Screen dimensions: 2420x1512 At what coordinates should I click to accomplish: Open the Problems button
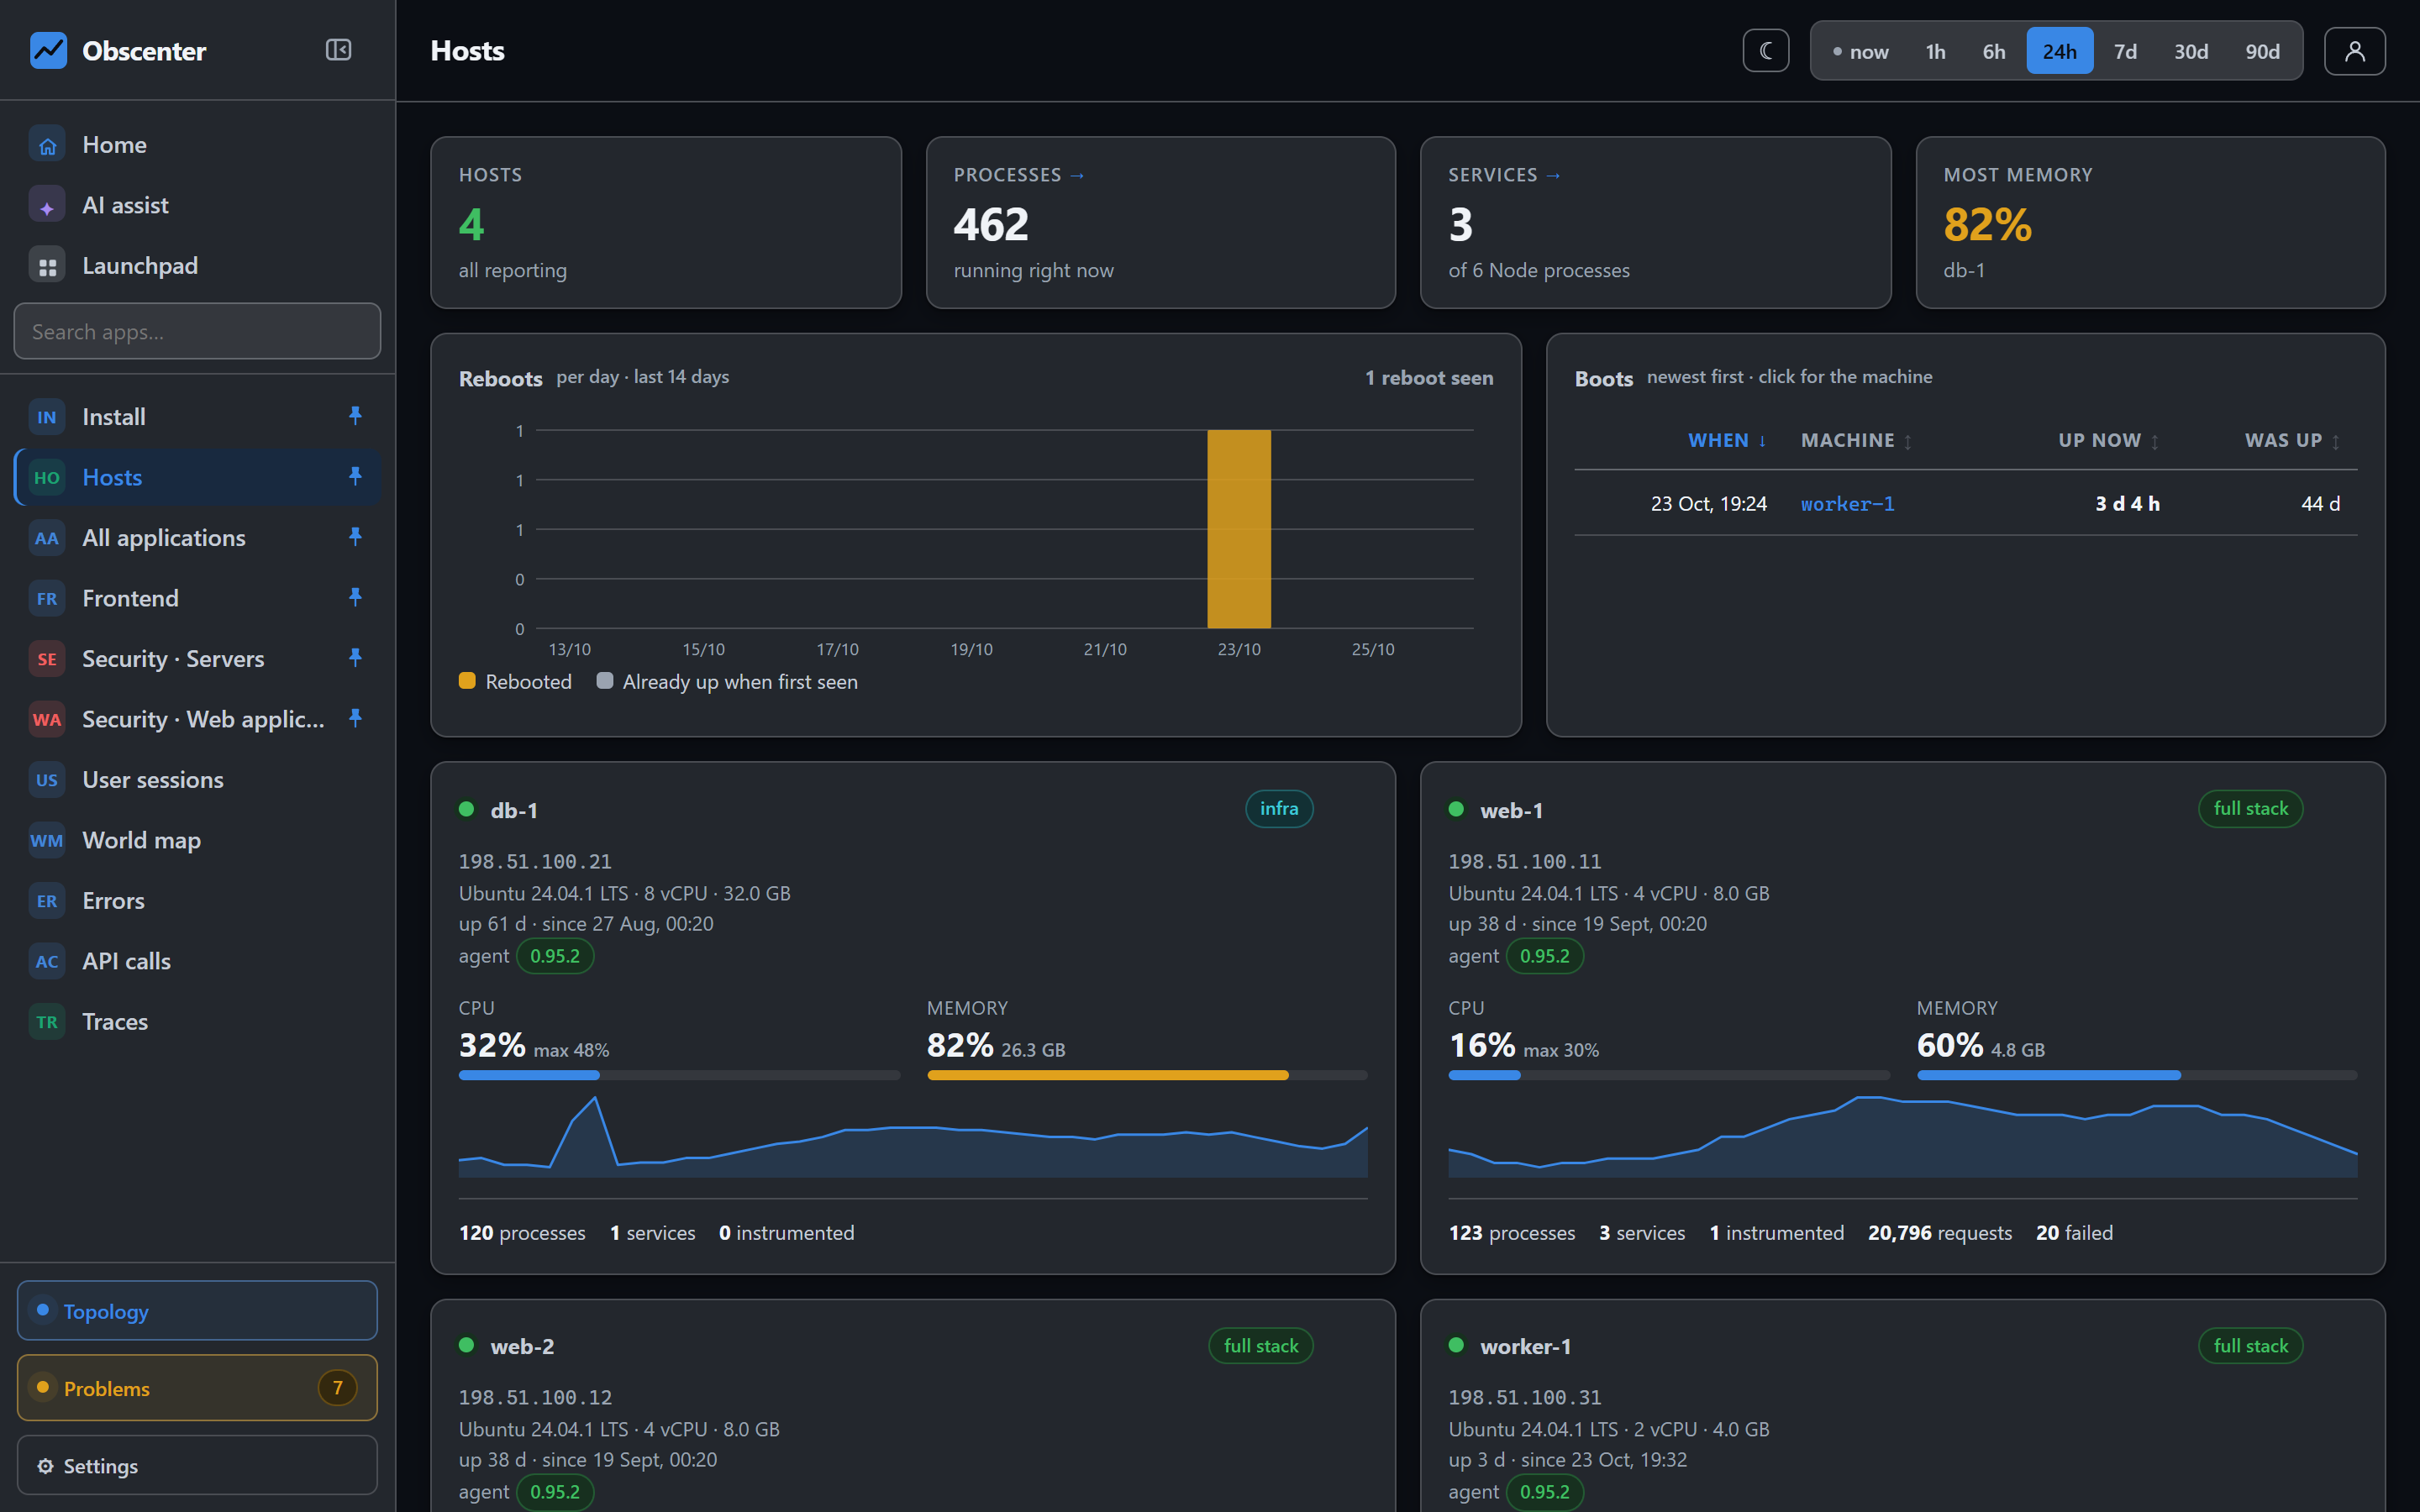pos(197,1388)
